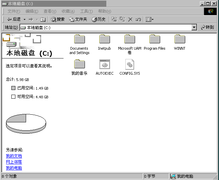Click the drive icon in title bar
Image resolution: width=219 pixels, height=180 pixels.
pos(5,4)
